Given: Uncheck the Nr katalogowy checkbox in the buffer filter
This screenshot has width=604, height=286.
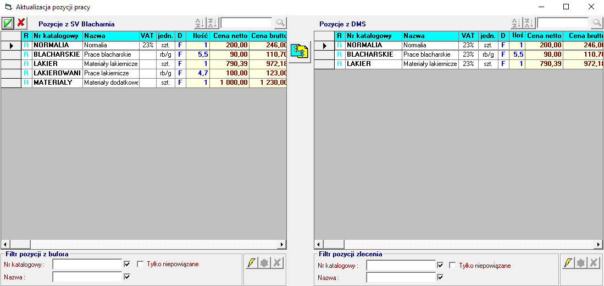Looking at the screenshot, I should (128, 265).
